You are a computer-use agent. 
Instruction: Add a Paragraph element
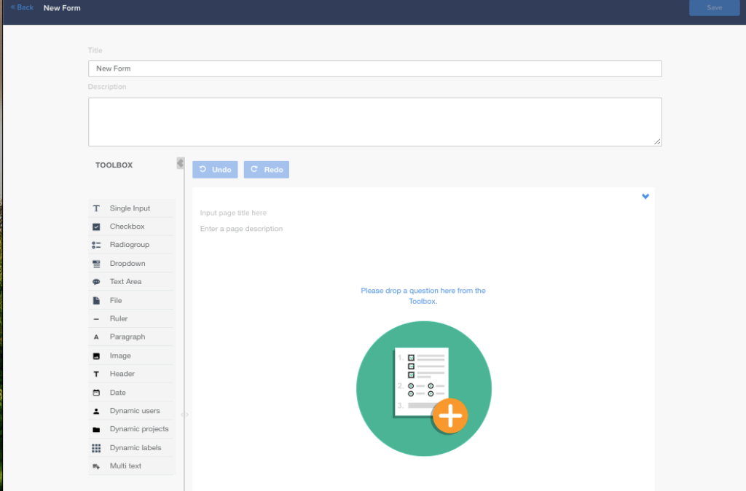pos(132,336)
